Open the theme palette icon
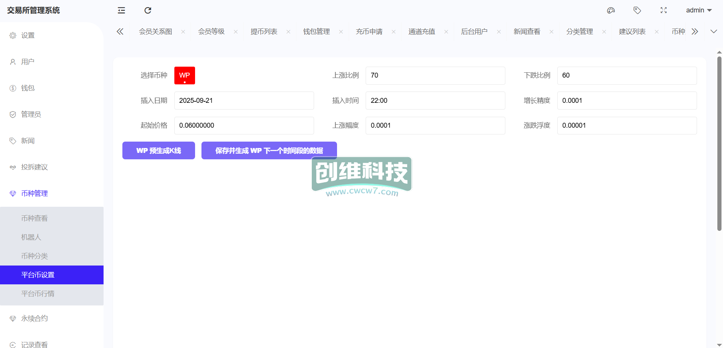The image size is (723, 348). (x=611, y=11)
